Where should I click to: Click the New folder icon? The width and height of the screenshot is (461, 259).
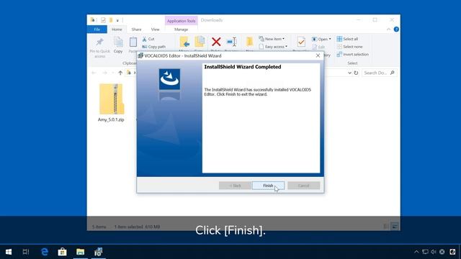249,42
